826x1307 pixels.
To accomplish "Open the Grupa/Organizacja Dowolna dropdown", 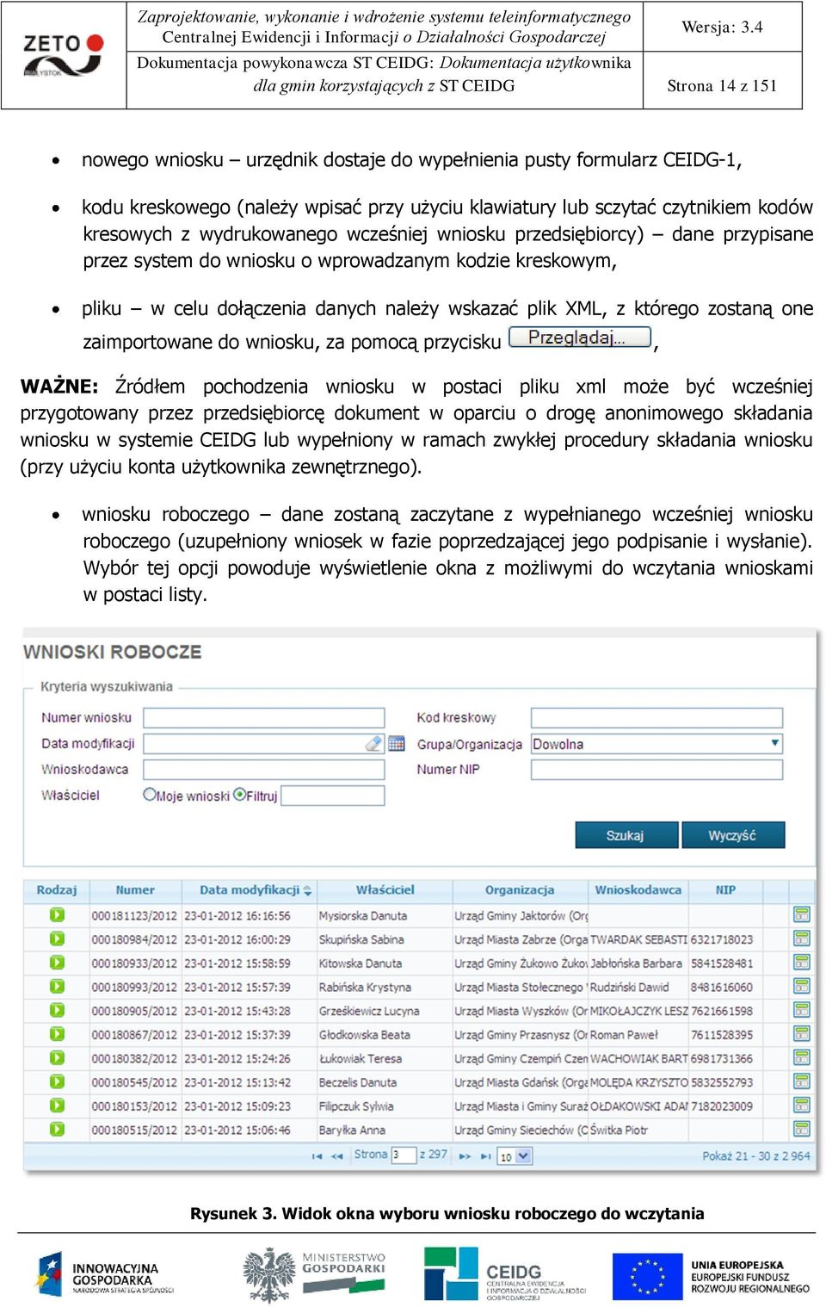I will click(x=656, y=743).
